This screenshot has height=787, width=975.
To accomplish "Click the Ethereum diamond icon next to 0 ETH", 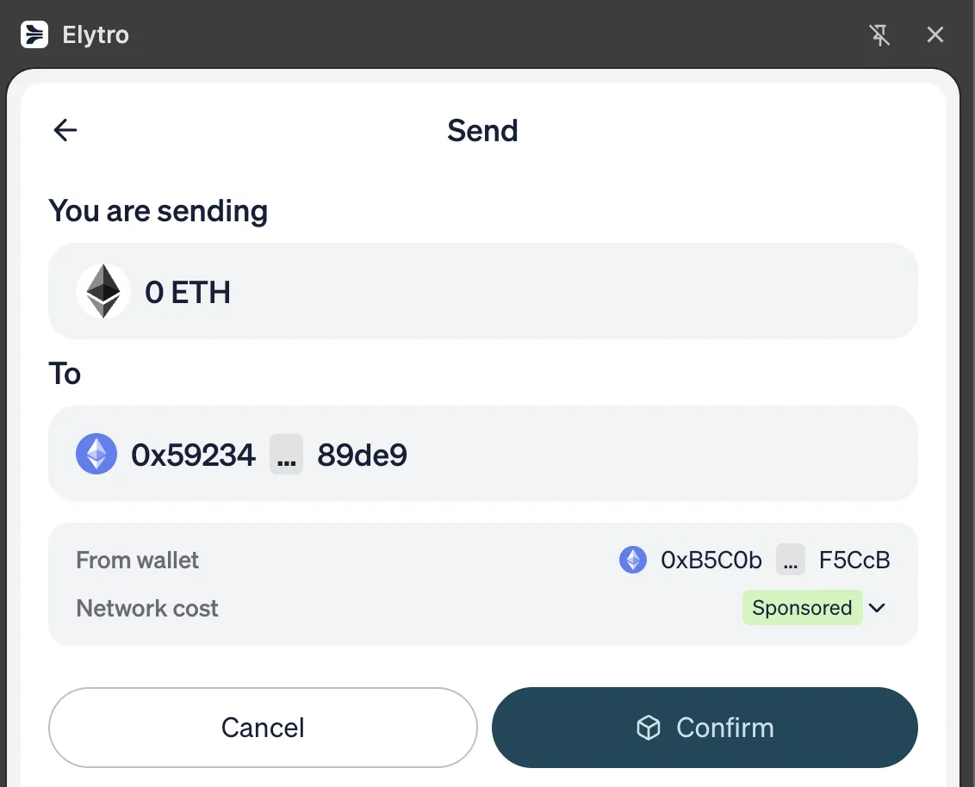I will click(102, 291).
